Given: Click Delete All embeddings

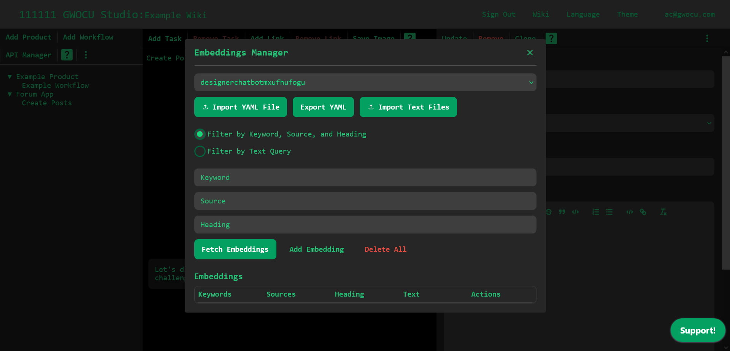Looking at the screenshot, I should (385, 249).
